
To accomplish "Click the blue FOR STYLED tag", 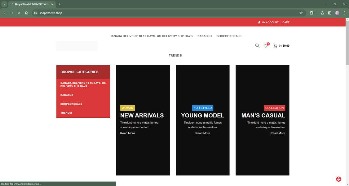I will tap(202, 108).
